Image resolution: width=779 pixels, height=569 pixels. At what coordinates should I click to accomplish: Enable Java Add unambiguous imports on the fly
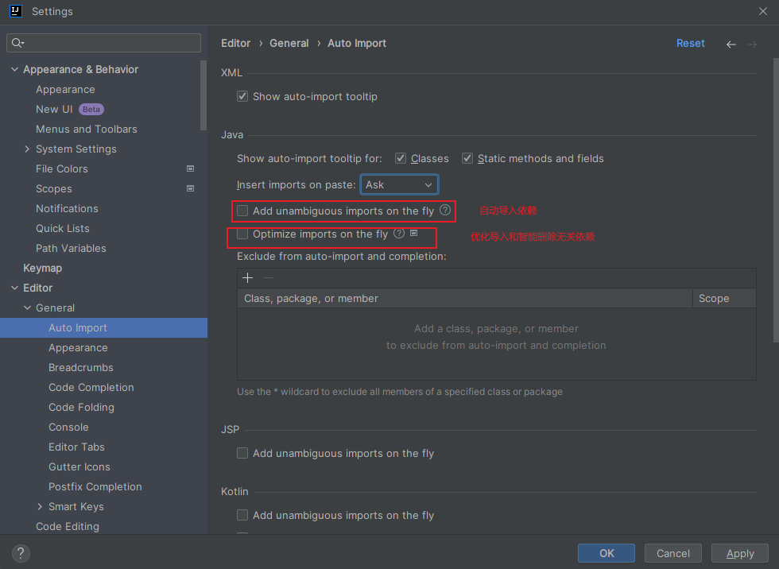point(242,211)
